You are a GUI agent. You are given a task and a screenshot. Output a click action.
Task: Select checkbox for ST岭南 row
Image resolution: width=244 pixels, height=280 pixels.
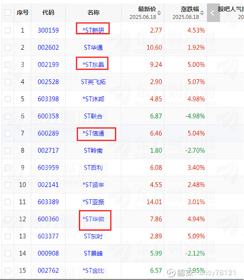pos(7,151)
